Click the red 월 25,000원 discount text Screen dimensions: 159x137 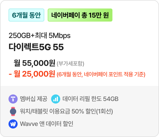34,74
